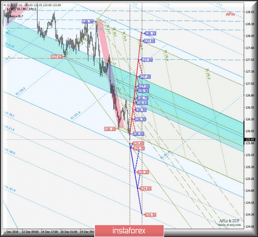Viewport: 258px width, 237px height.
Task: Select the 126.10 red price label
Action: coord(110,129)
